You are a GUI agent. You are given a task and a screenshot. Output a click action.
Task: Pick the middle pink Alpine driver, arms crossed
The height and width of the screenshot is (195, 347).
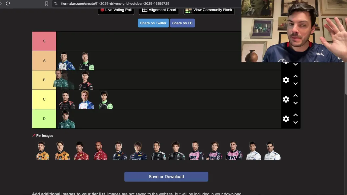(x=215, y=151)
